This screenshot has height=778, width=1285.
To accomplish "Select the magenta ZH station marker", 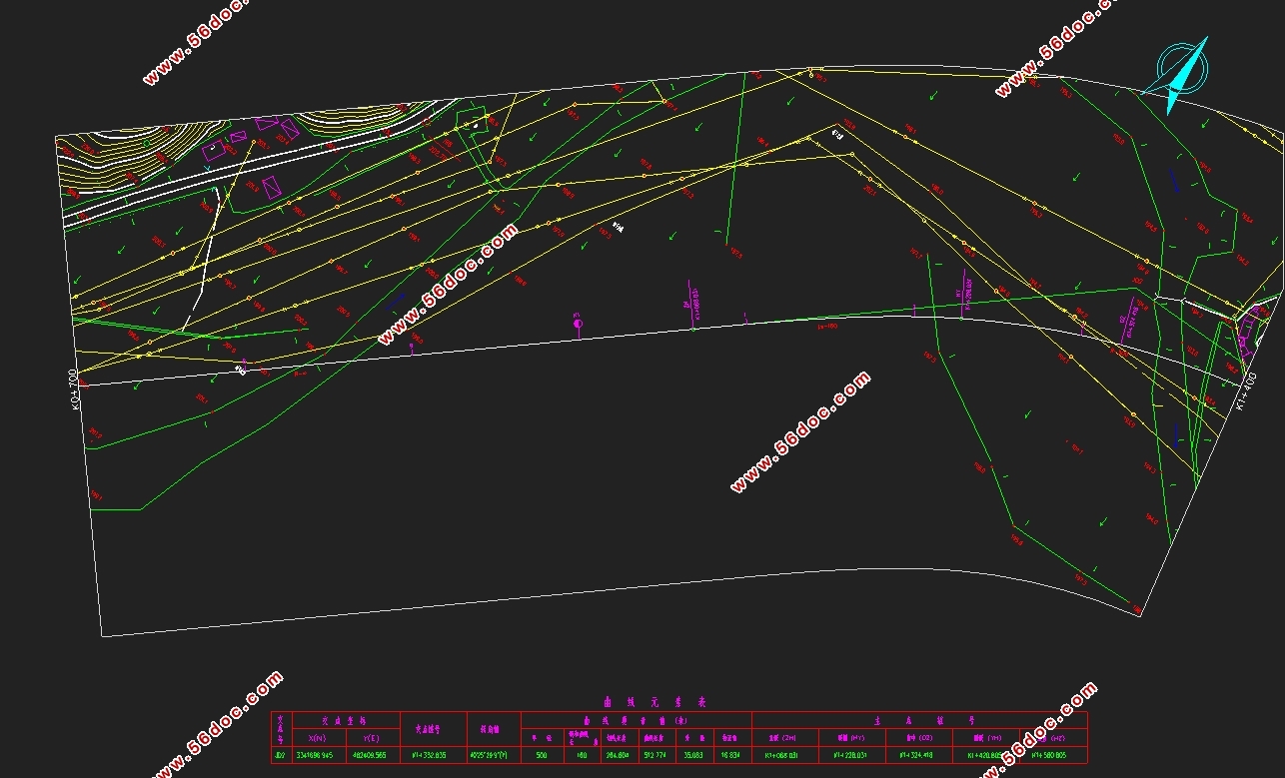I will pyautogui.click(x=692, y=306).
